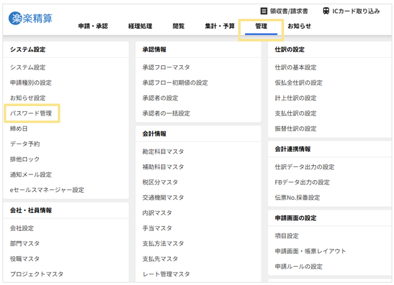Click 勘定科目マスタ link
394x285 pixels.
163,151
